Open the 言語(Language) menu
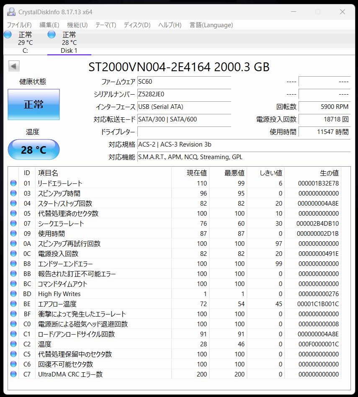Viewport: 358px width, 397px height. (x=211, y=25)
